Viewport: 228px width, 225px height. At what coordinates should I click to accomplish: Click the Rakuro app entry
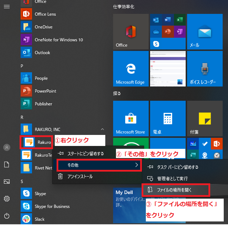(37, 142)
